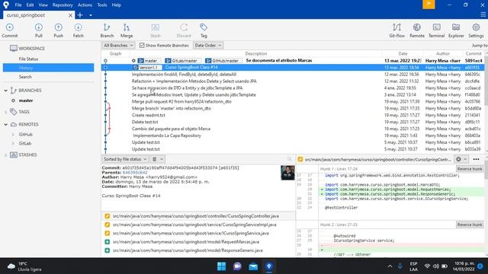Open the Actions menu
This screenshot has width=488, height=274.
pos(85,5)
